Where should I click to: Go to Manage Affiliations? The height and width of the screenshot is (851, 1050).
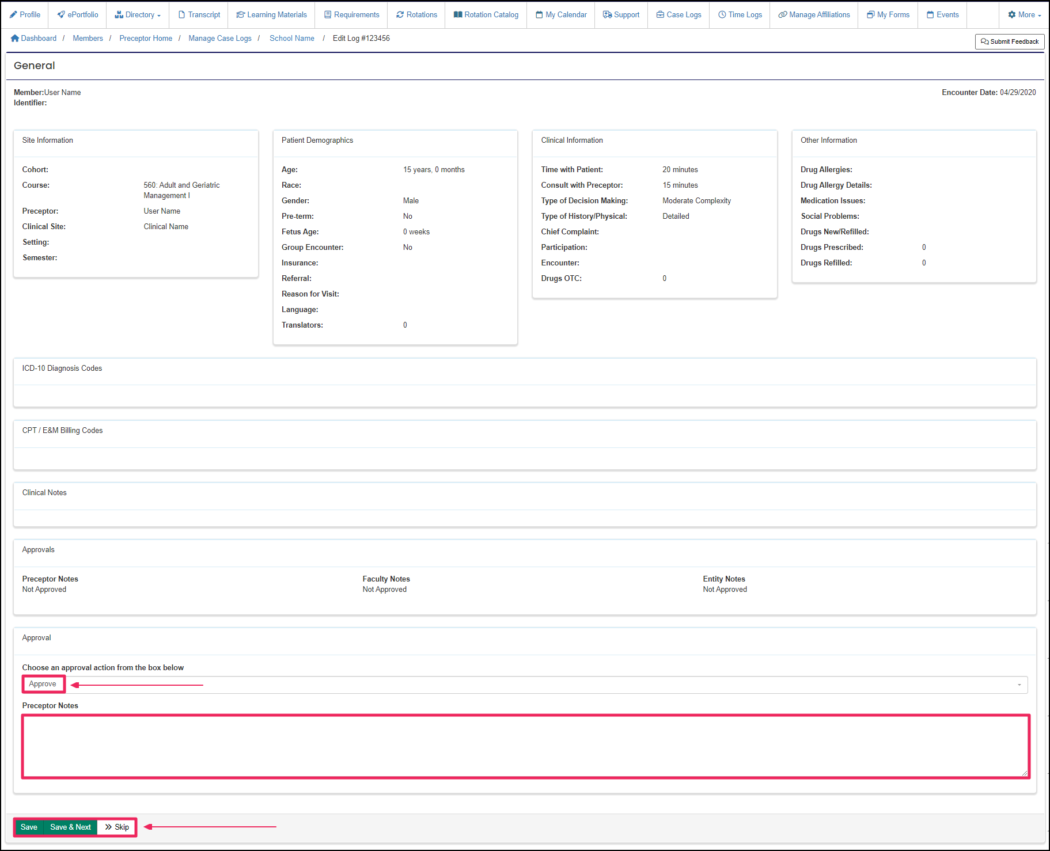pos(814,14)
